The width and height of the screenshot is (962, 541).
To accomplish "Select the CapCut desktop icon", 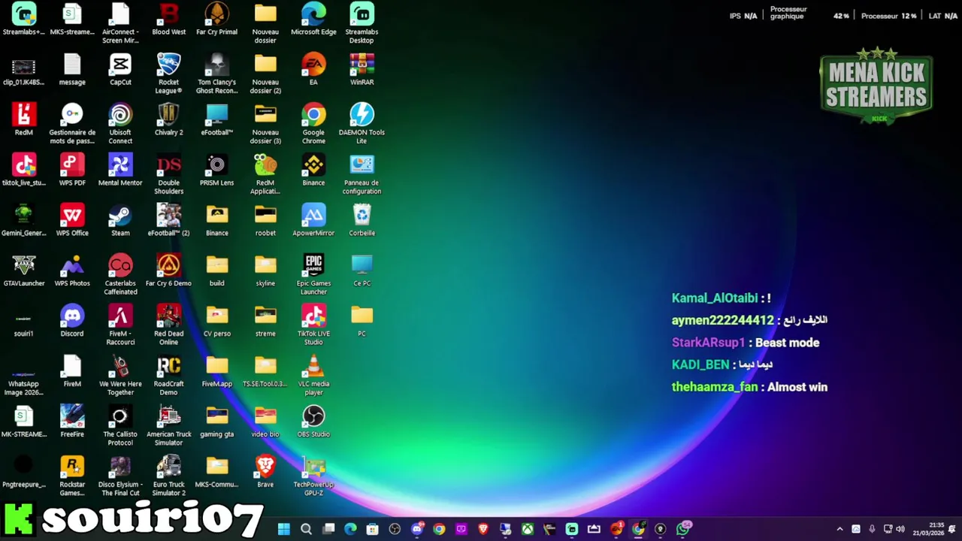I will 120,70.
